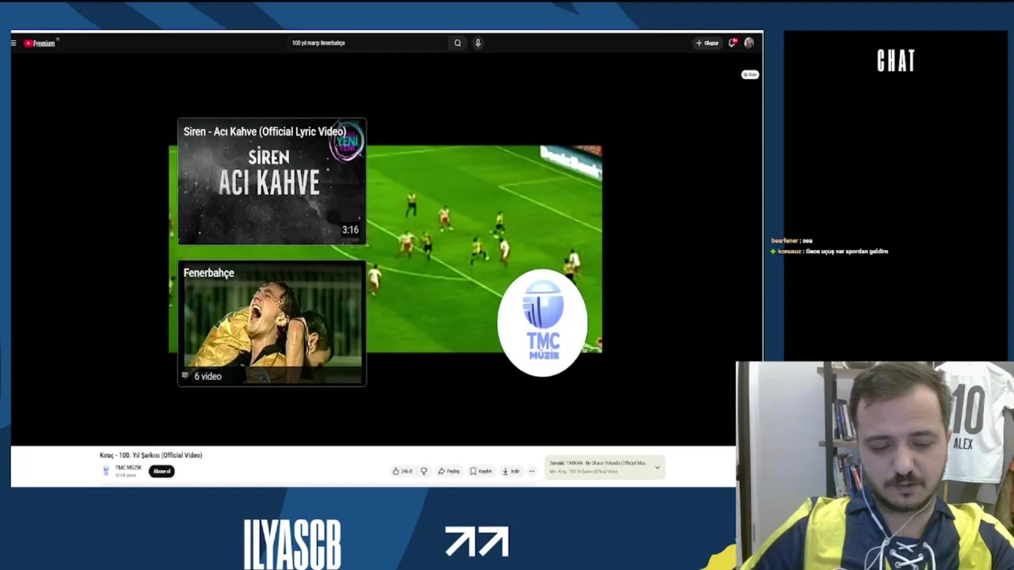Share the video with Paylaş
This screenshot has height=570, width=1014.
[448, 471]
